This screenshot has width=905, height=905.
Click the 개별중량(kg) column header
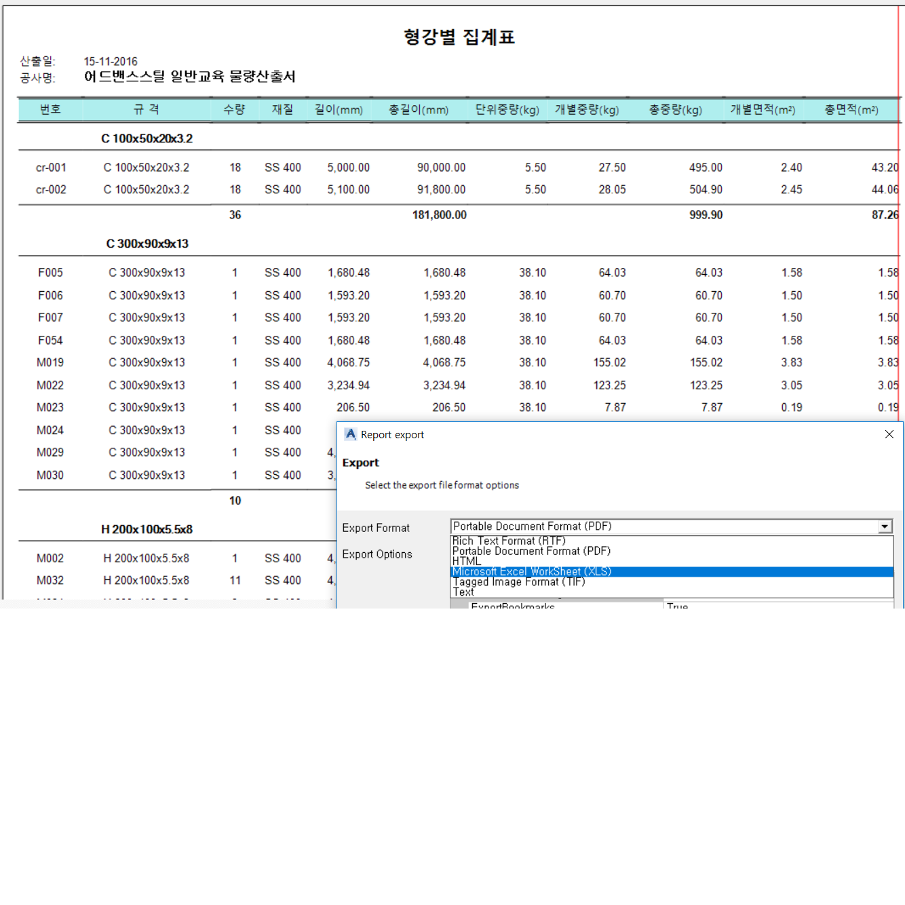pos(587,109)
